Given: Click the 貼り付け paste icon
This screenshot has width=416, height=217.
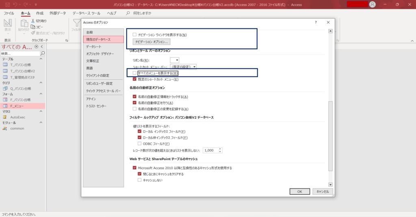Looking at the screenshot, I should click(24, 23).
